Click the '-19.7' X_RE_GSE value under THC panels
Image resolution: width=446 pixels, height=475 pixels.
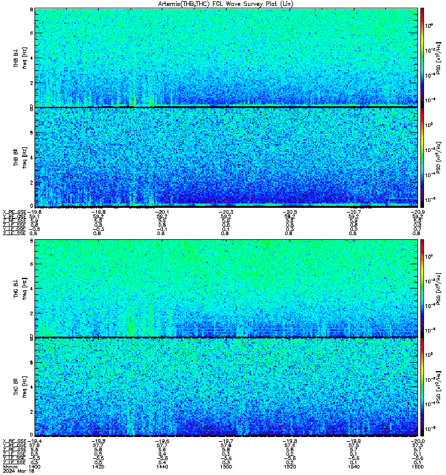pyautogui.click(x=225, y=441)
